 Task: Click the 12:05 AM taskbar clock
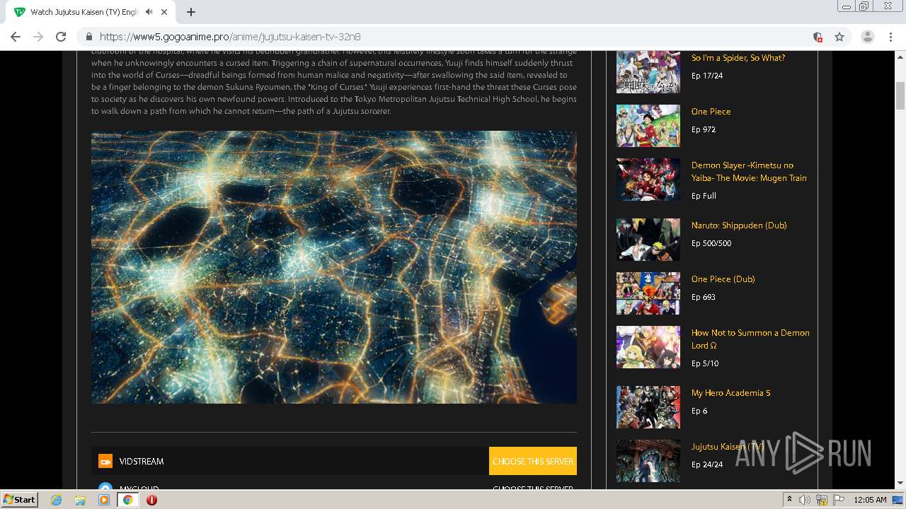(870, 500)
